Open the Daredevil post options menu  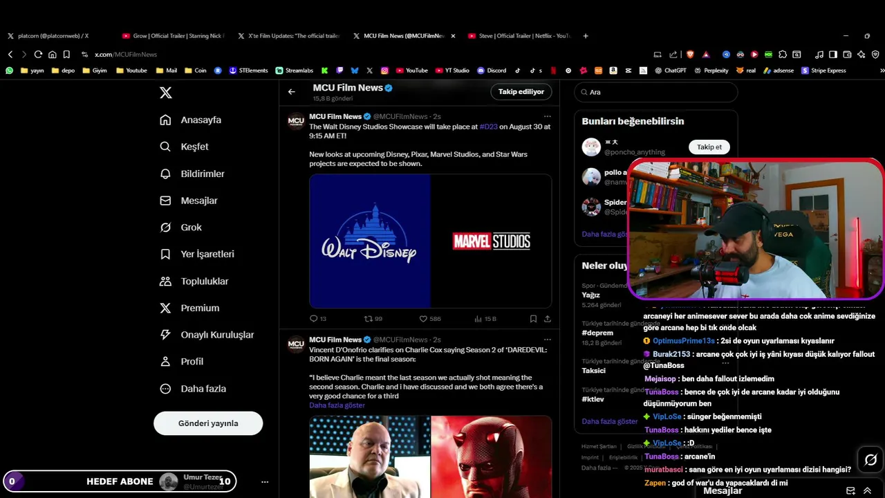point(547,340)
